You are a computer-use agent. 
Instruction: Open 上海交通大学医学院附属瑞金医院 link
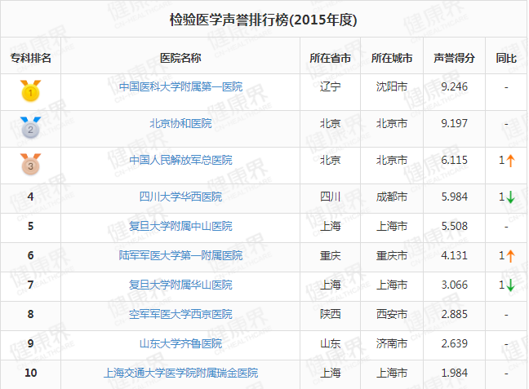click(x=180, y=373)
